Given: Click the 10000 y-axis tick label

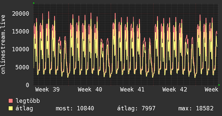Looking at the screenshot, I should pyautogui.click(x=20, y=49).
